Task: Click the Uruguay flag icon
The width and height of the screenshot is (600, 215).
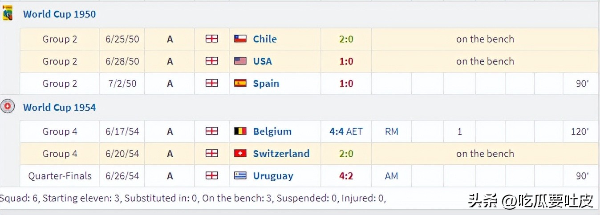Action: pyautogui.click(x=240, y=176)
